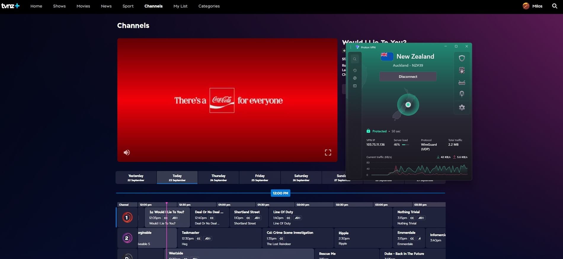Image resolution: width=563 pixels, height=259 pixels.
Task: Click the Proton VPN title bar logo
Action: pos(357,47)
